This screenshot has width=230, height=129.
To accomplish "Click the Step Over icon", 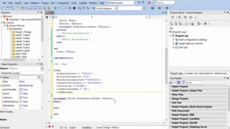I will 84,8.
